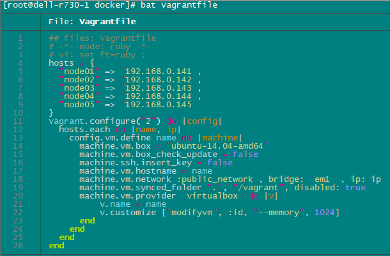Click the memory value 1024
390x256 pixels.
click(x=325, y=213)
